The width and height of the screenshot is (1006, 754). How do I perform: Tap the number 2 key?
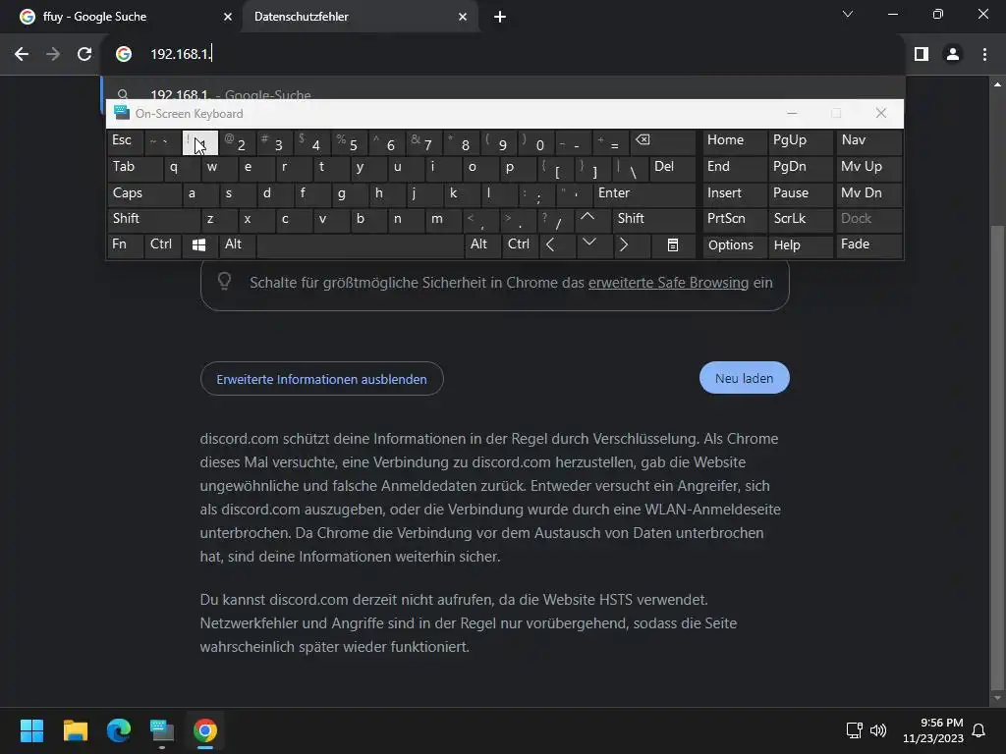[x=238, y=142]
